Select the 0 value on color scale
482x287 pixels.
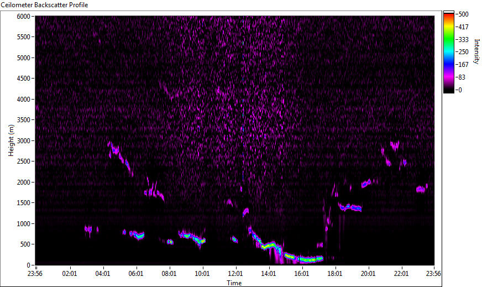460,90
